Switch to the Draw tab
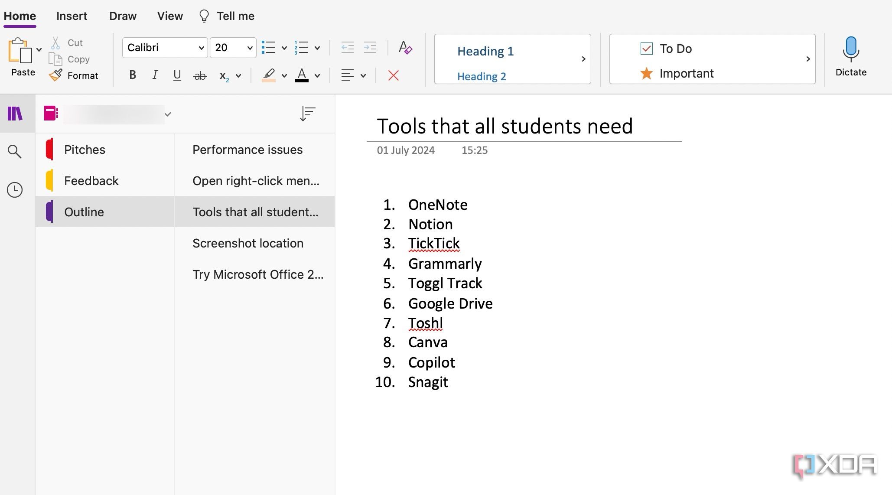Viewport: 892px width, 495px height. (123, 16)
